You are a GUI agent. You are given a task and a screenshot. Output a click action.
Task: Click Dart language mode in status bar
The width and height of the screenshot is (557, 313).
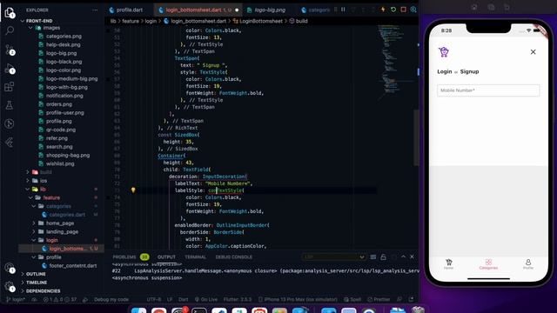pyautogui.click(x=184, y=299)
